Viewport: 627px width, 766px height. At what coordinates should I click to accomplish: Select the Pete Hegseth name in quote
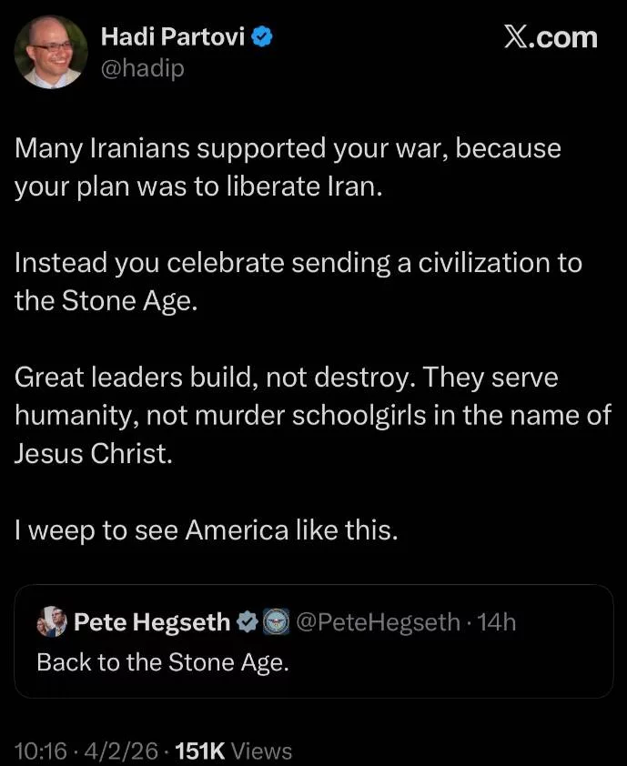(151, 622)
